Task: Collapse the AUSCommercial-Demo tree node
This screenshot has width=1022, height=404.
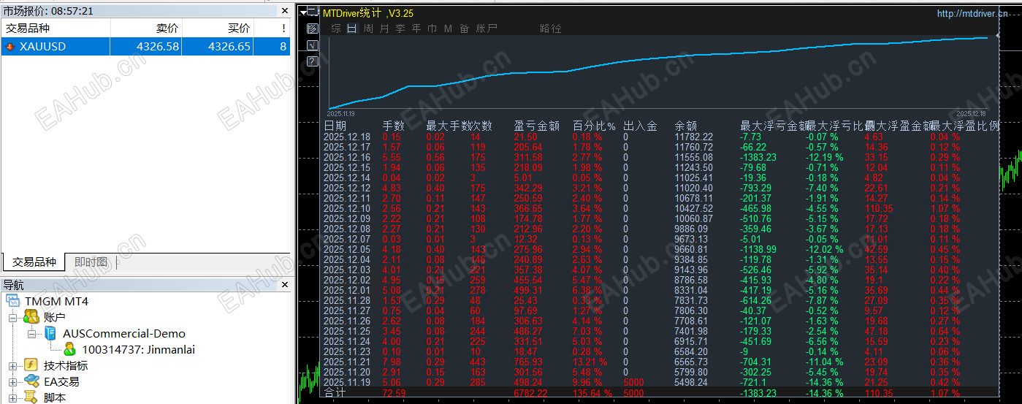Action: tap(32, 334)
